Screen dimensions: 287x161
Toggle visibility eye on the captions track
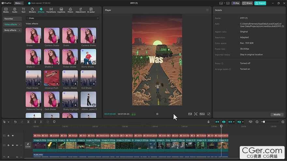pyautogui.click(x=13, y=136)
